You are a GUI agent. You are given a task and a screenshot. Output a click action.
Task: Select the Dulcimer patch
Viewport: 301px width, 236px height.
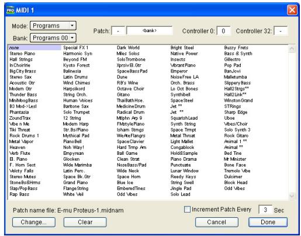coord(233,176)
